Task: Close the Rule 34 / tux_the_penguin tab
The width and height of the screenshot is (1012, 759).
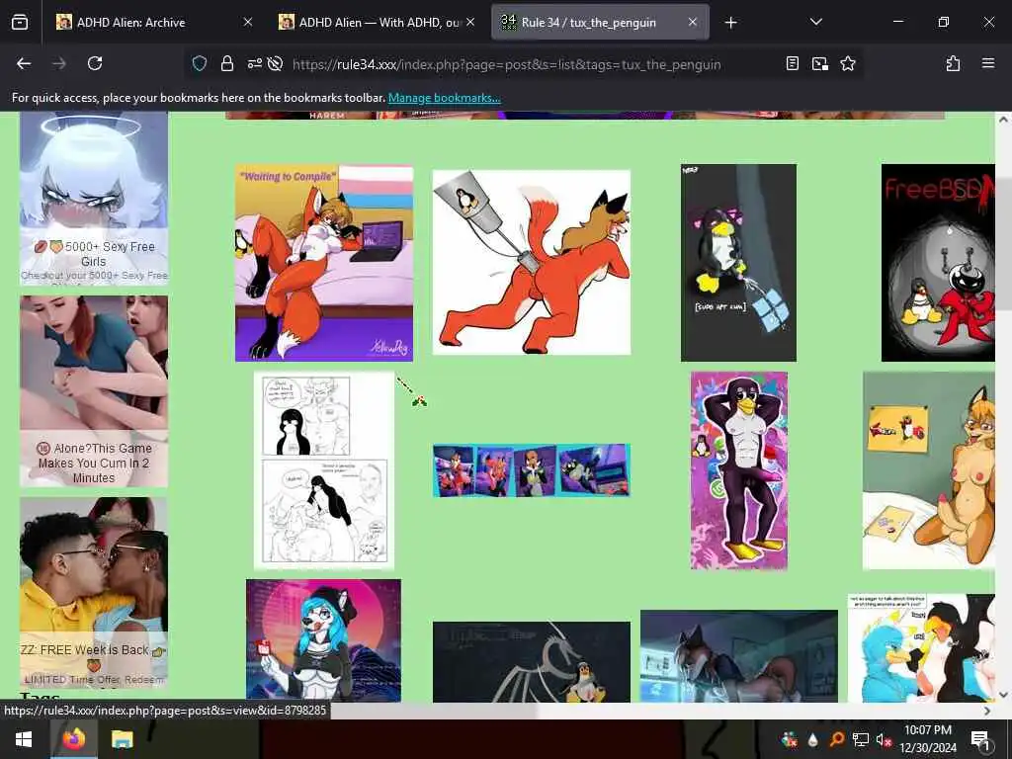Action: (x=693, y=22)
